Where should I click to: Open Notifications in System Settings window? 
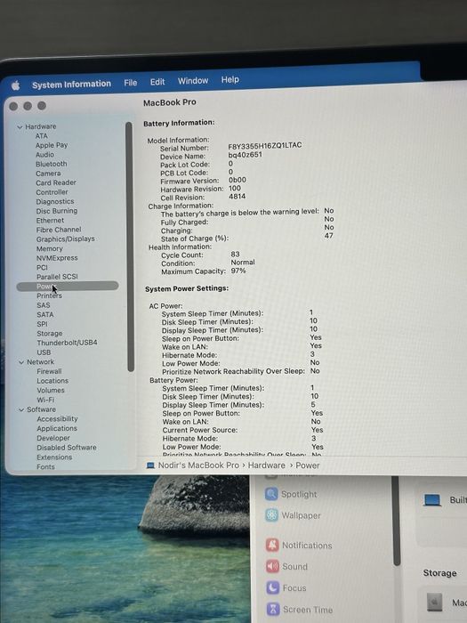tap(299, 546)
